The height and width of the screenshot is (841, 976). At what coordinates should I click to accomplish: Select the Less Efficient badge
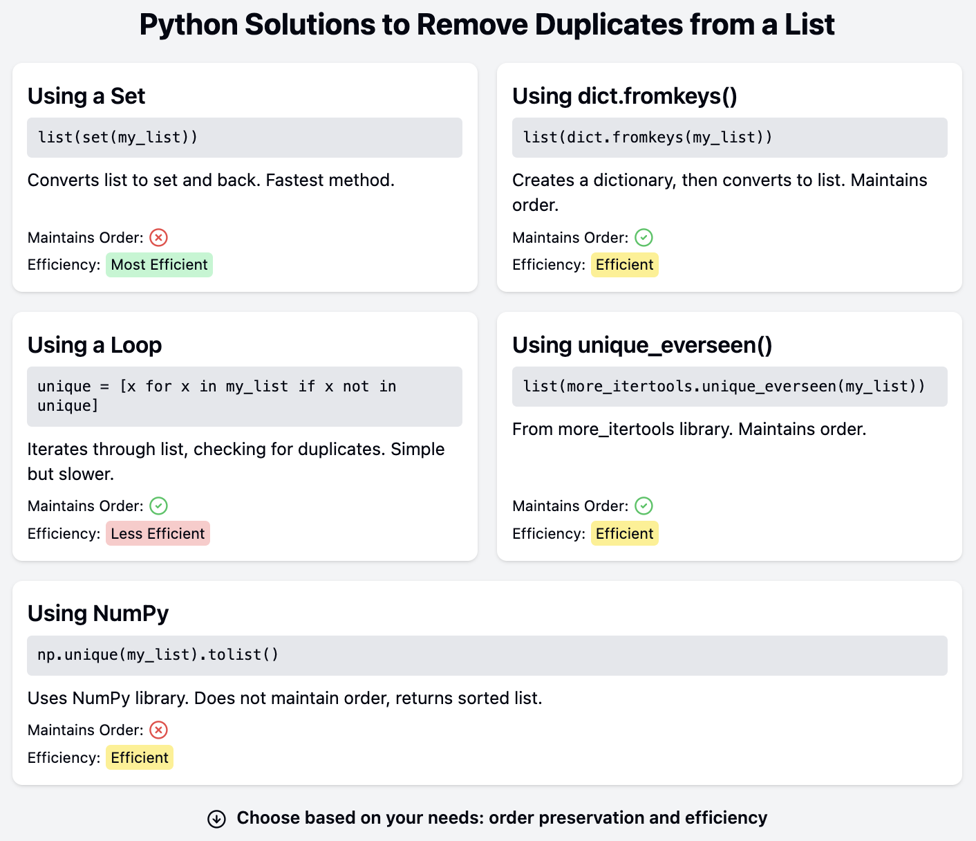click(158, 533)
